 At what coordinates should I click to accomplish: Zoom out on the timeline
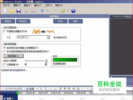[x=45, y=89]
